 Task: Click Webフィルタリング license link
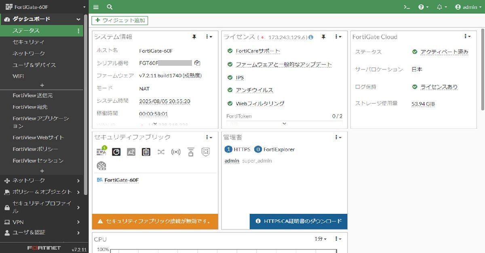(260, 104)
